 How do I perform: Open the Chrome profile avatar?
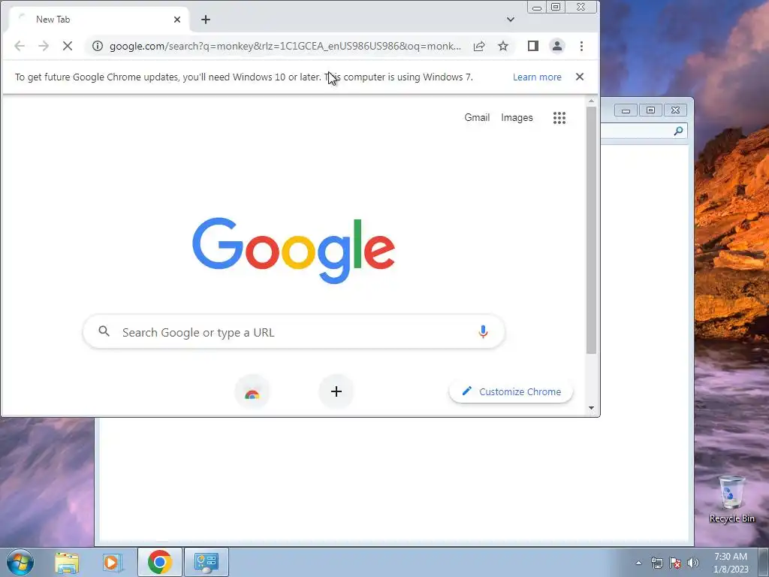coord(557,46)
